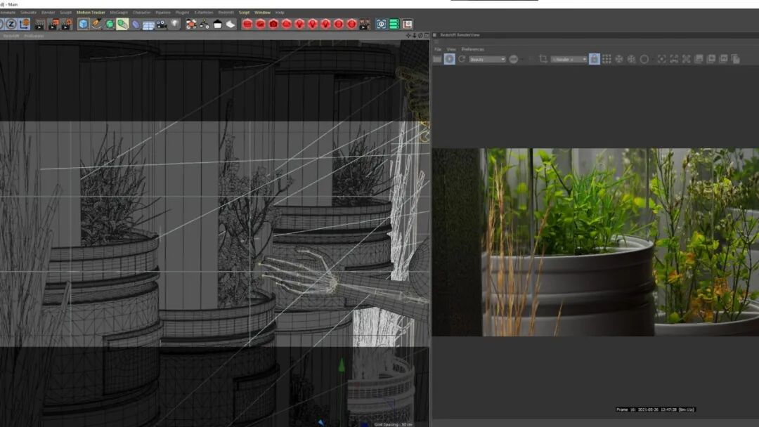The height and width of the screenshot is (427, 759).
Task: Click the rendered plants image in RenderView
Action: pyautogui.click(x=595, y=242)
